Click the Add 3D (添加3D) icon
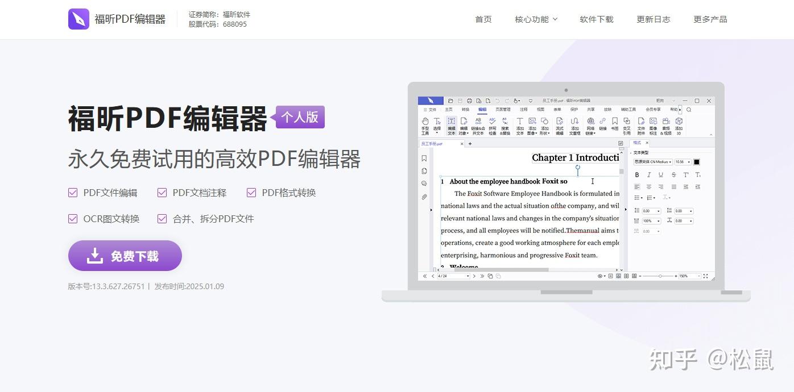This screenshot has width=794, height=392. pyautogui.click(x=679, y=126)
